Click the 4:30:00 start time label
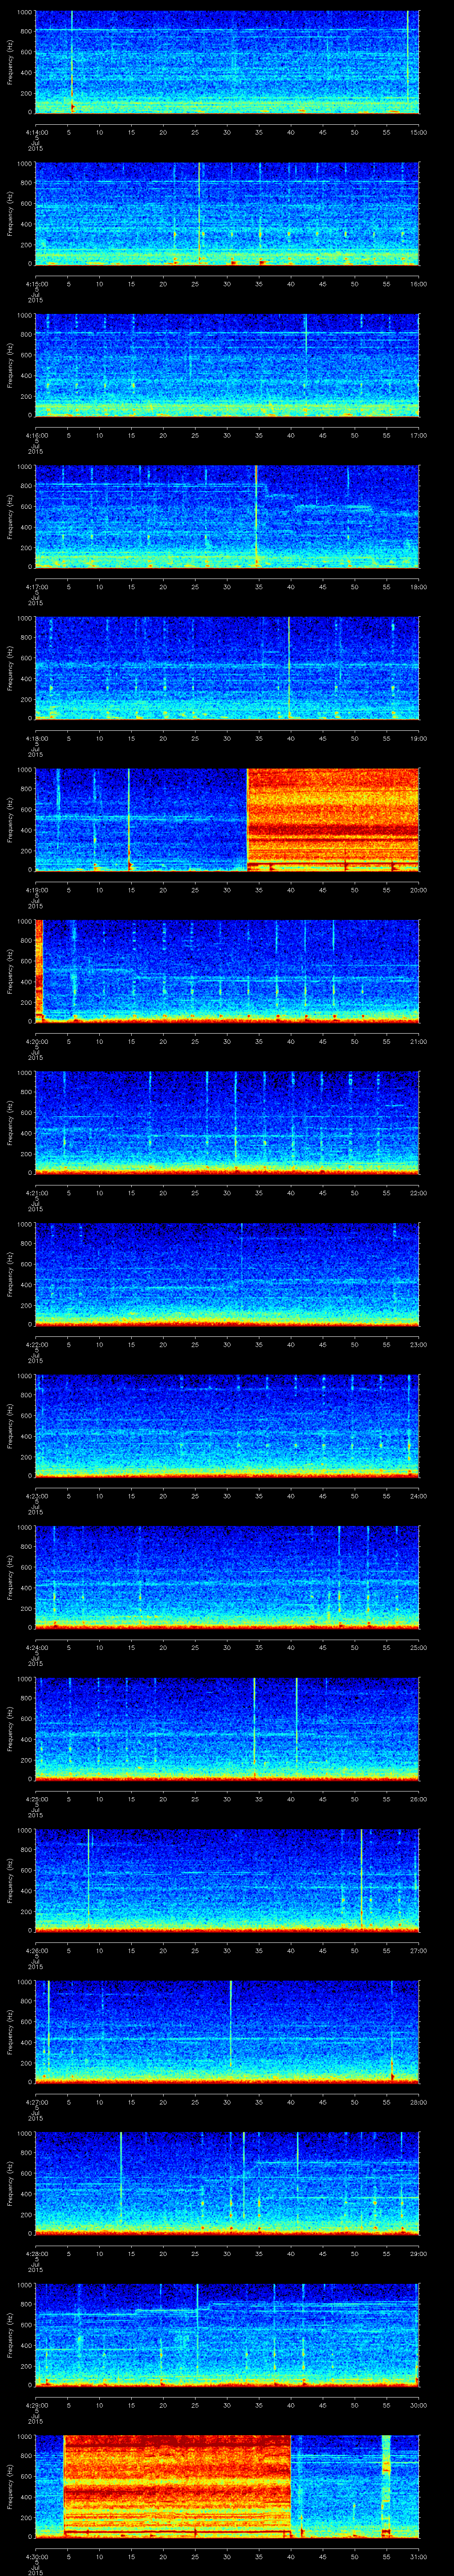This screenshot has width=454, height=2576. point(37,2557)
